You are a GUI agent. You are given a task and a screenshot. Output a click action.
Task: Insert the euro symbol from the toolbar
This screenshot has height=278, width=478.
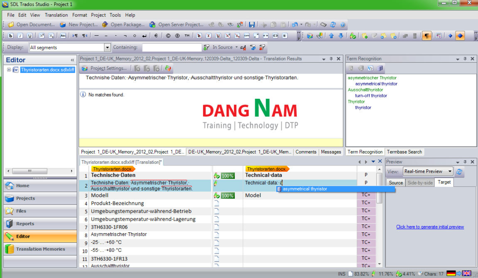tap(156, 36)
